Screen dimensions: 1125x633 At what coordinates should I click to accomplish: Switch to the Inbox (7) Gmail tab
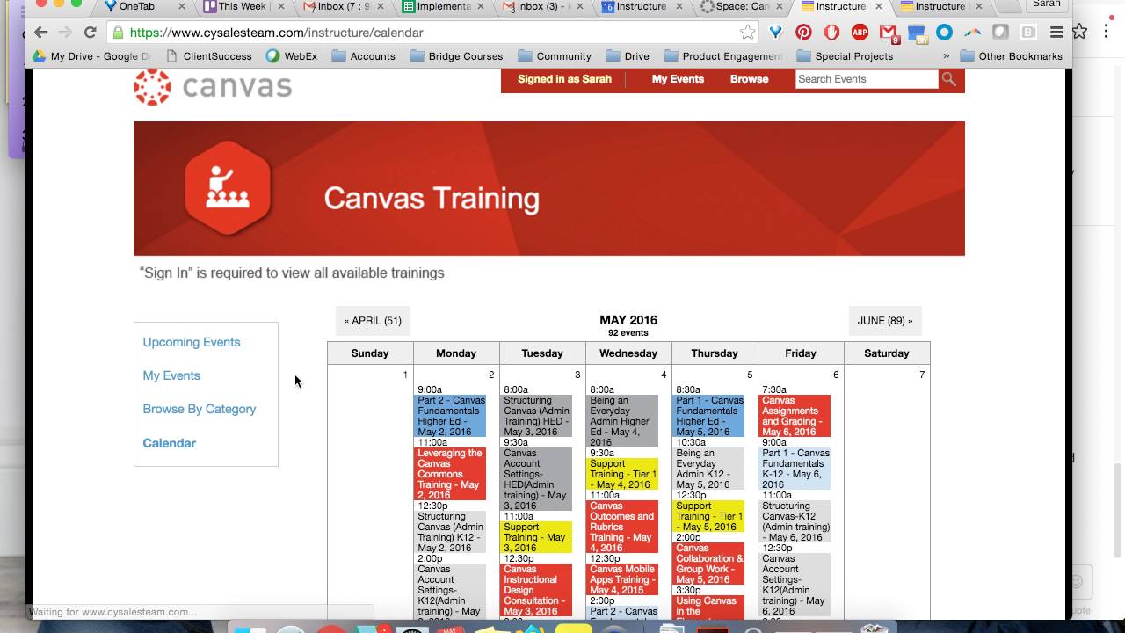coord(344,7)
